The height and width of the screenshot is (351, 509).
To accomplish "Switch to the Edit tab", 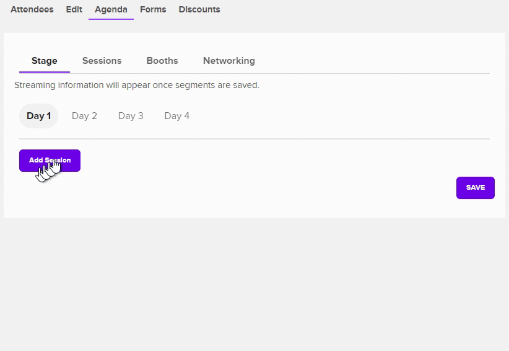I will 74,9.
